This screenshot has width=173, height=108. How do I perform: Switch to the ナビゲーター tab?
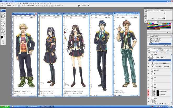150,10
